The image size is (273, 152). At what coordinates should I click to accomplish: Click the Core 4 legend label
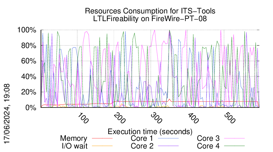click(x=208, y=146)
